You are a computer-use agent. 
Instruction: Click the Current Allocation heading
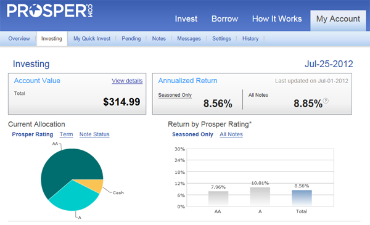click(x=36, y=125)
